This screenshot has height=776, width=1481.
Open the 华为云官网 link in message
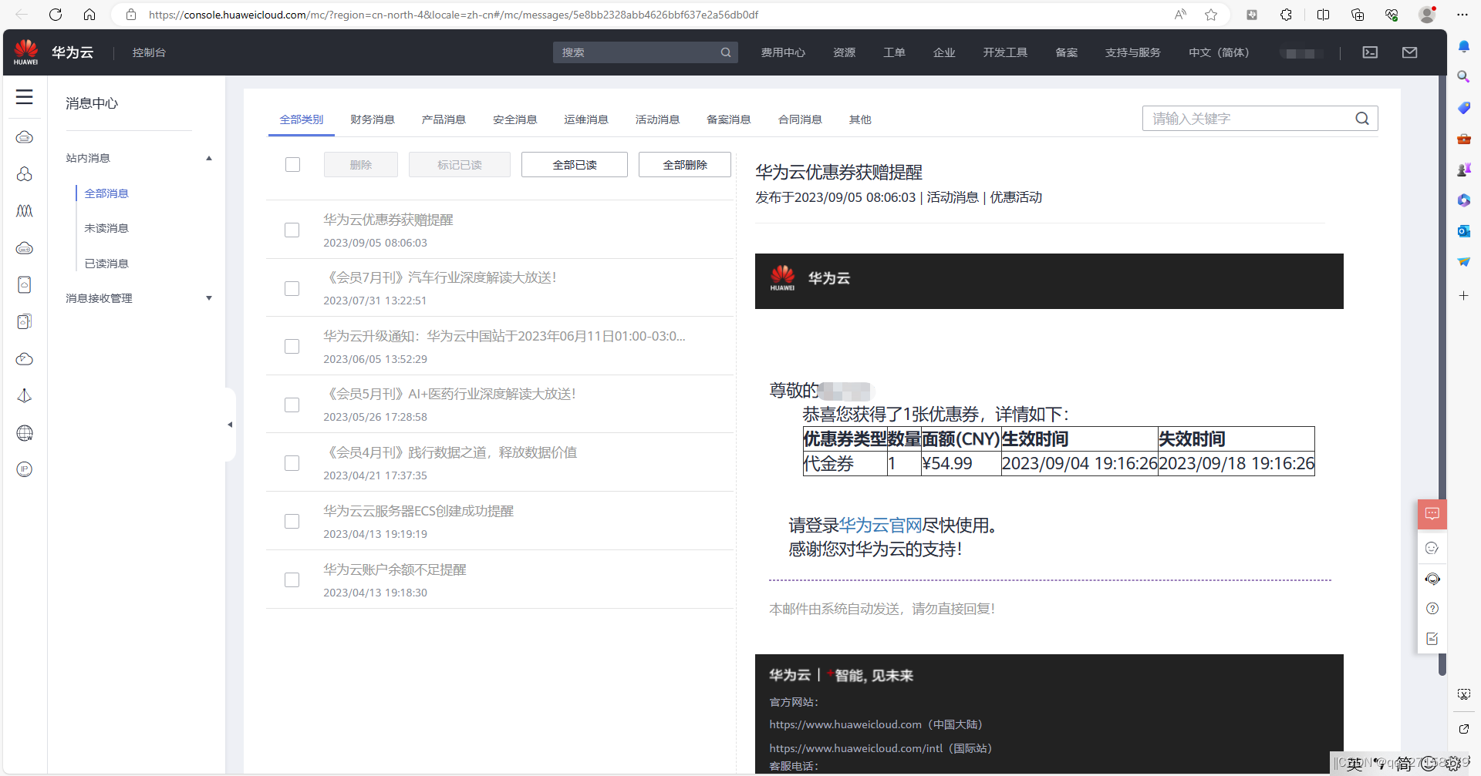point(880,526)
